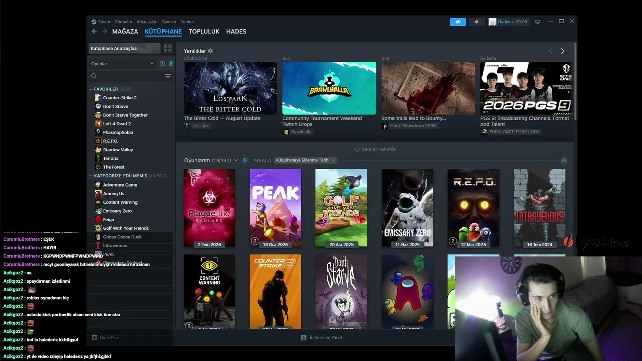
Task: Open PGS 9: Broadcasting Channels news title
Action: coord(525,121)
